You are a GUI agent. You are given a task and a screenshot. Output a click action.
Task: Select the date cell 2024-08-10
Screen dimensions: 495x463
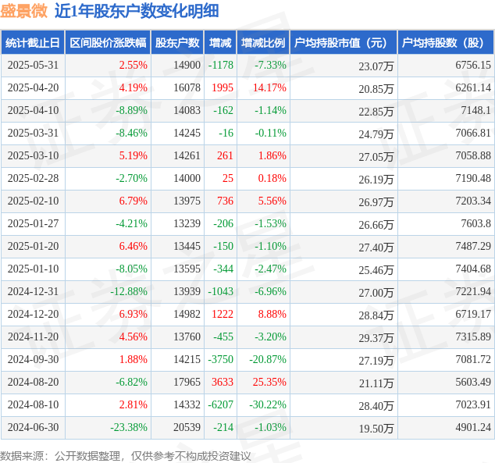tap(33, 404)
